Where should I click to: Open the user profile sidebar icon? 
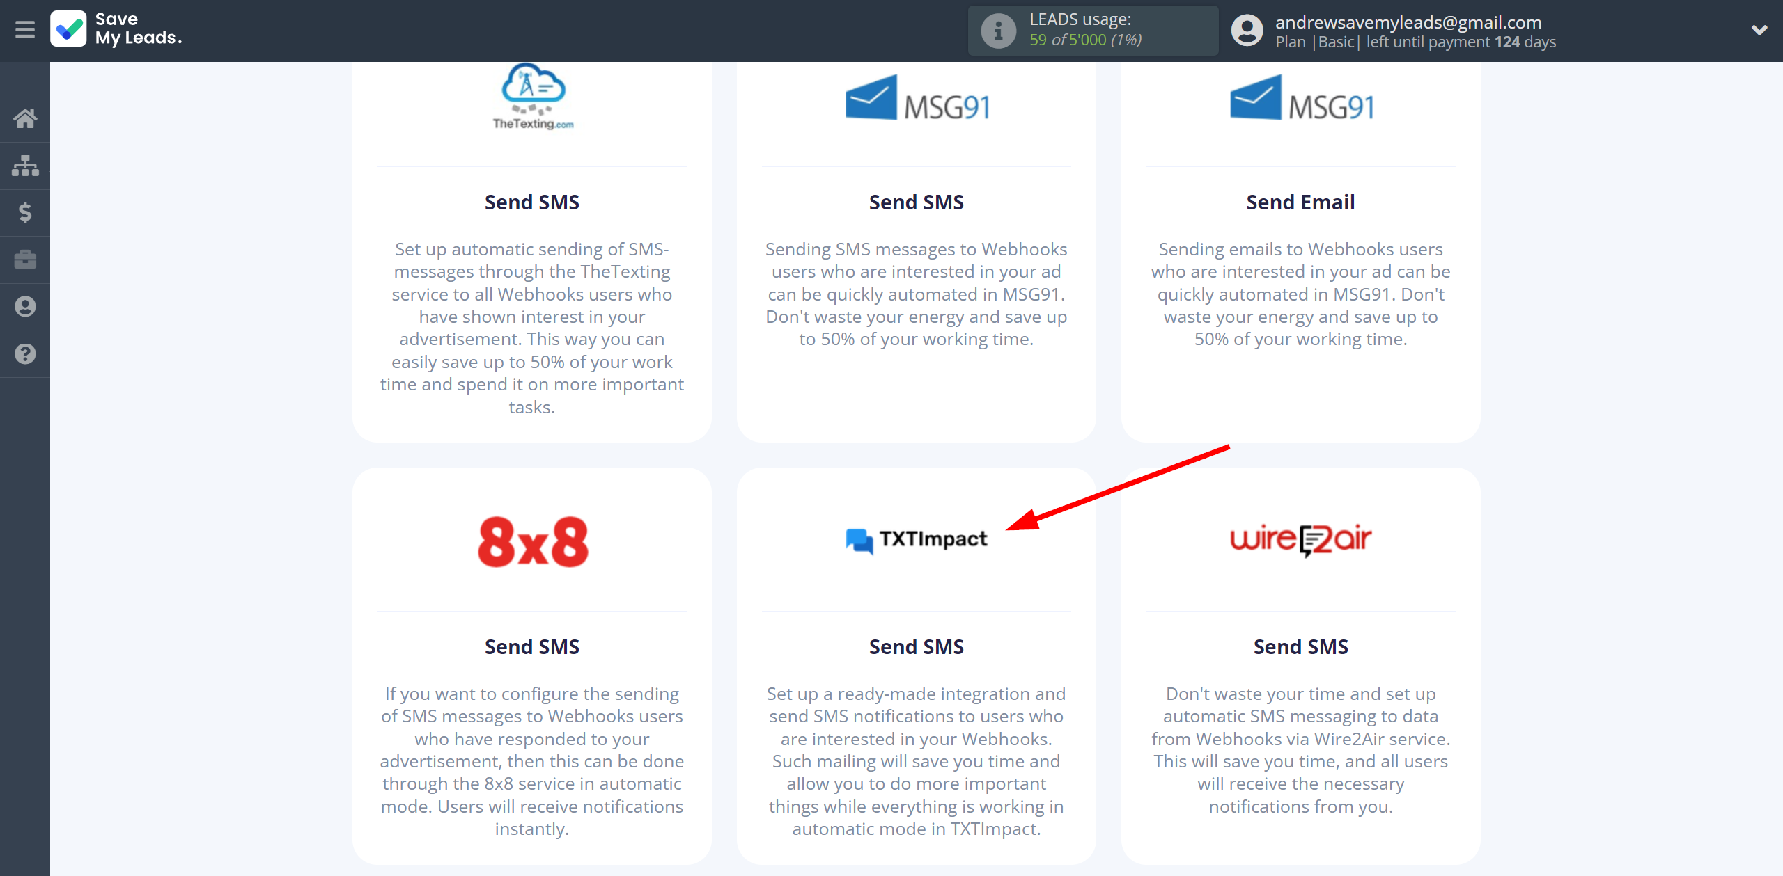tap(25, 307)
